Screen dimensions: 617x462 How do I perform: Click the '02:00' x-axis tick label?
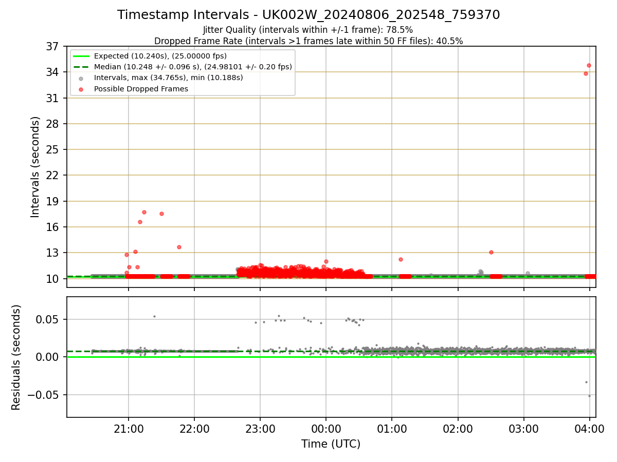point(458,428)
